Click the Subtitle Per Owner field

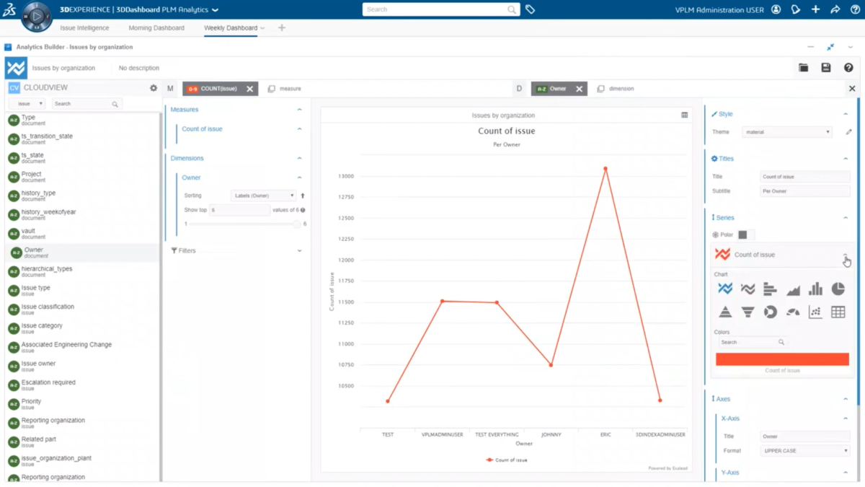(x=805, y=191)
